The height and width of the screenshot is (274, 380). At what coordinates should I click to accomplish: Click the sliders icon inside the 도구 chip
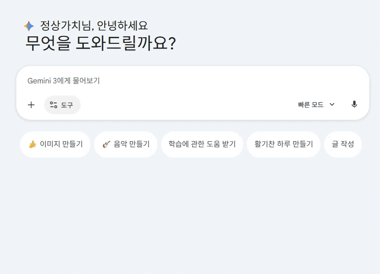coord(54,105)
